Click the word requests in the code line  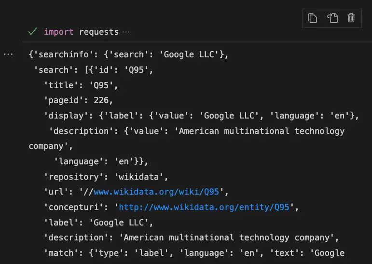pos(99,32)
